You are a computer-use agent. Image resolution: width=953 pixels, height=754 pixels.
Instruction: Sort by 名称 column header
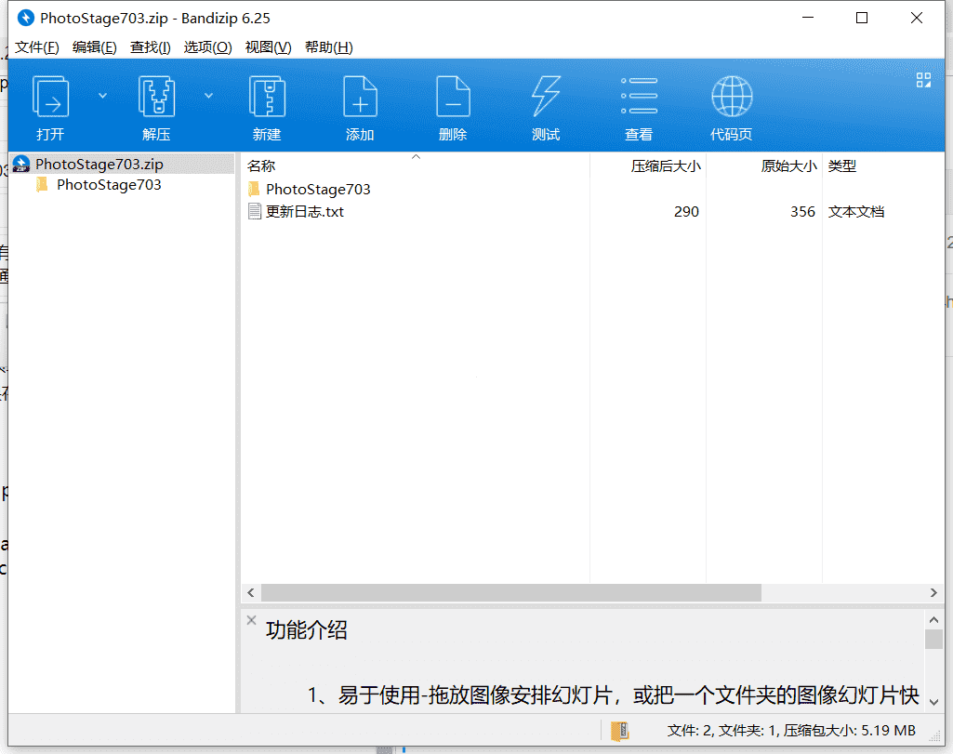coord(261,165)
